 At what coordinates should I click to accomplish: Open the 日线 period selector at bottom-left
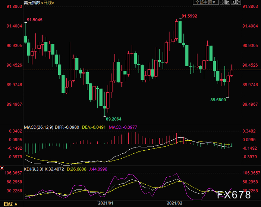click(11, 204)
